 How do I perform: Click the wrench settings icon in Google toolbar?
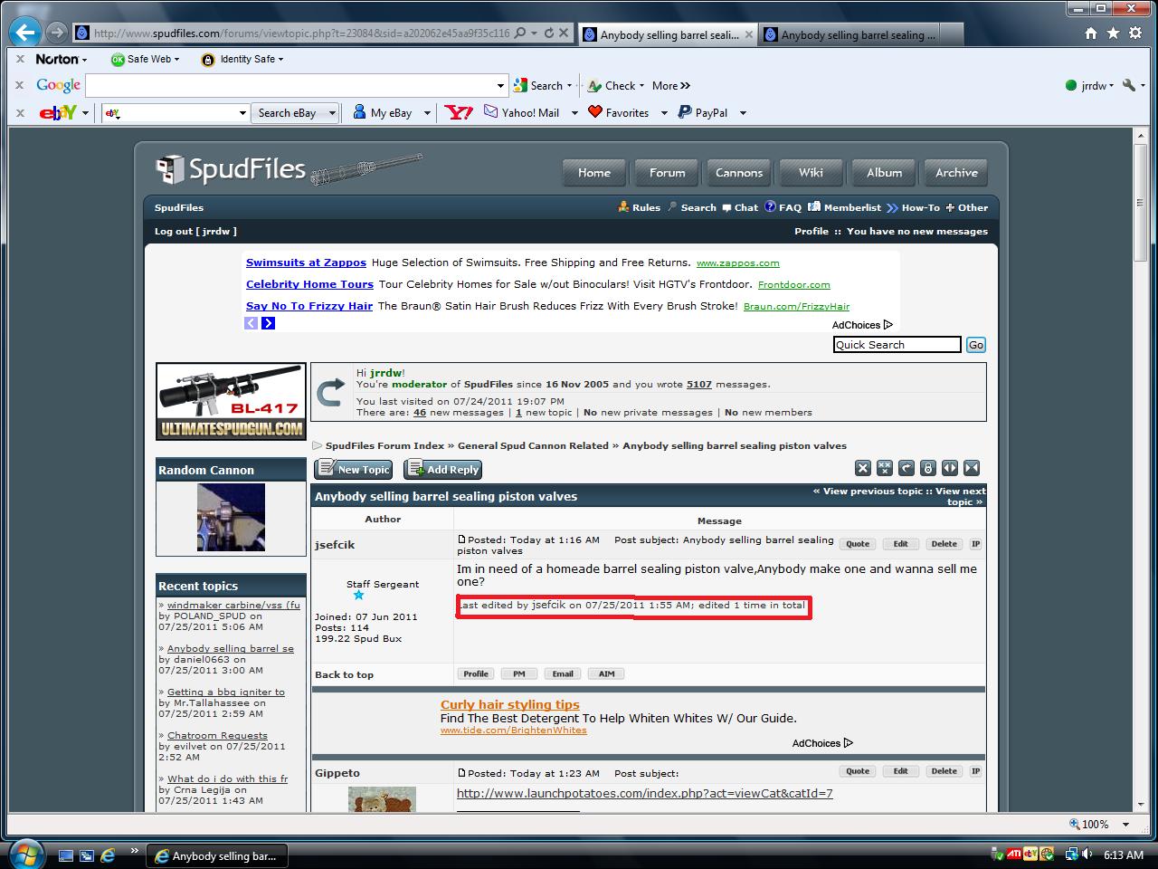[1128, 85]
